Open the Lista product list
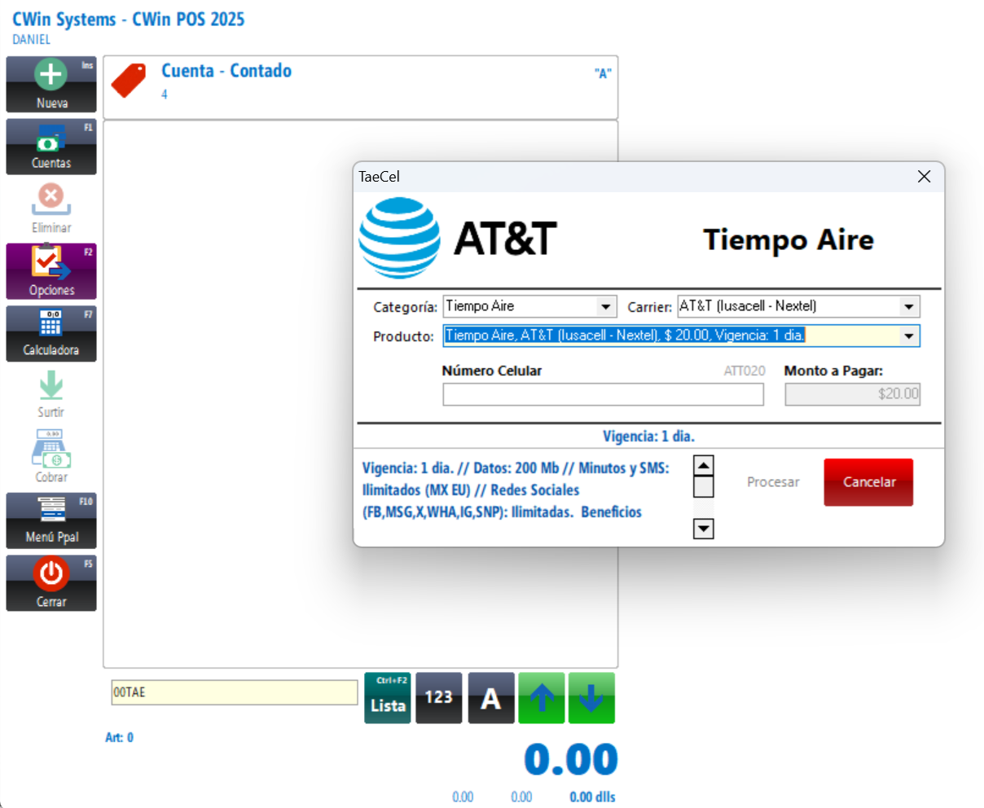984x808 pixels. [x=388, y=698]
